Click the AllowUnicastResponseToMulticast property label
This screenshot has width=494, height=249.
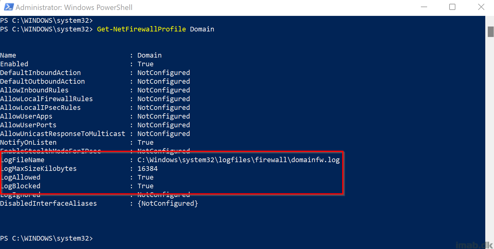[x=63, y=134]
